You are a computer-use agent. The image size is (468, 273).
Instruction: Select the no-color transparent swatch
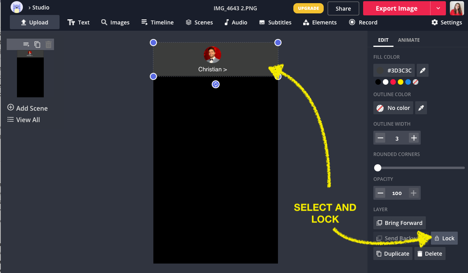415,82
